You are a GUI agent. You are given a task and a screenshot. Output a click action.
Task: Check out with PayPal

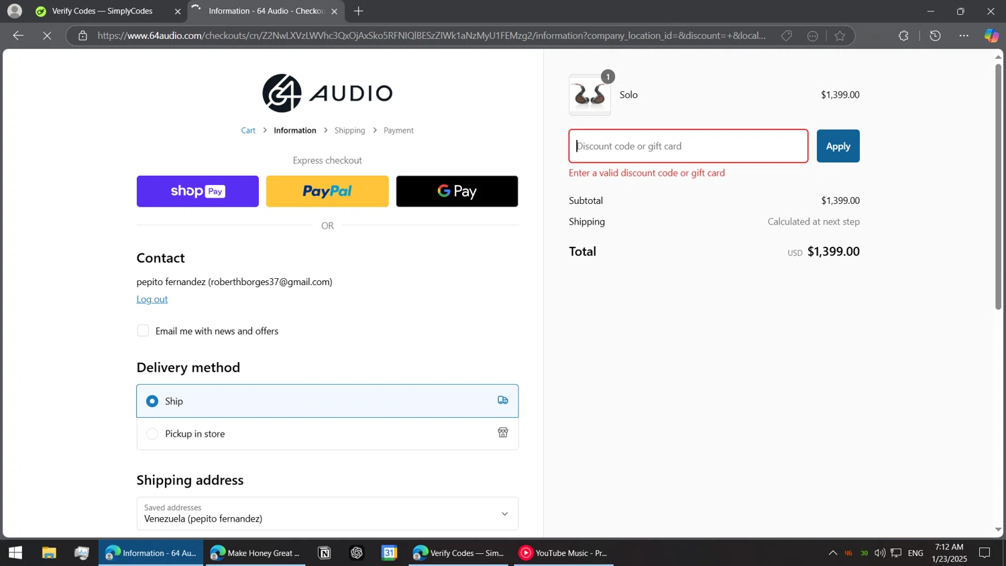[327, 191]
